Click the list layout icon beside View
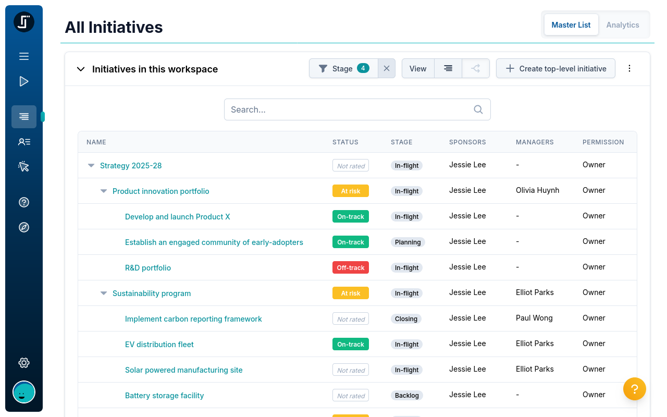The image size is (667, 417). (x=448, y=68)
